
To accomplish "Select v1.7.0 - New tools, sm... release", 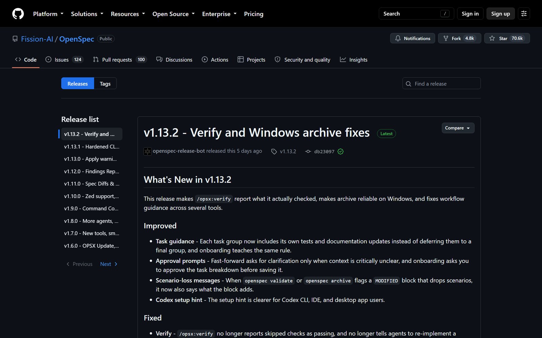I will [92, 233].
